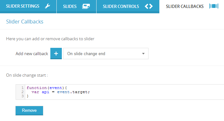Click the Slider Callbacks heading
224x121 pixels.
pyautogui.click(x=25, y=22)
